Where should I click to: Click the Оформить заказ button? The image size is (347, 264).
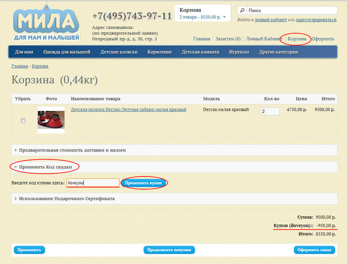(315, 250)
